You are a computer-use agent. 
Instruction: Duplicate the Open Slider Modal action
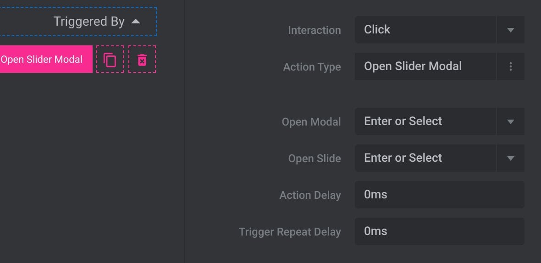coord(110,59)
